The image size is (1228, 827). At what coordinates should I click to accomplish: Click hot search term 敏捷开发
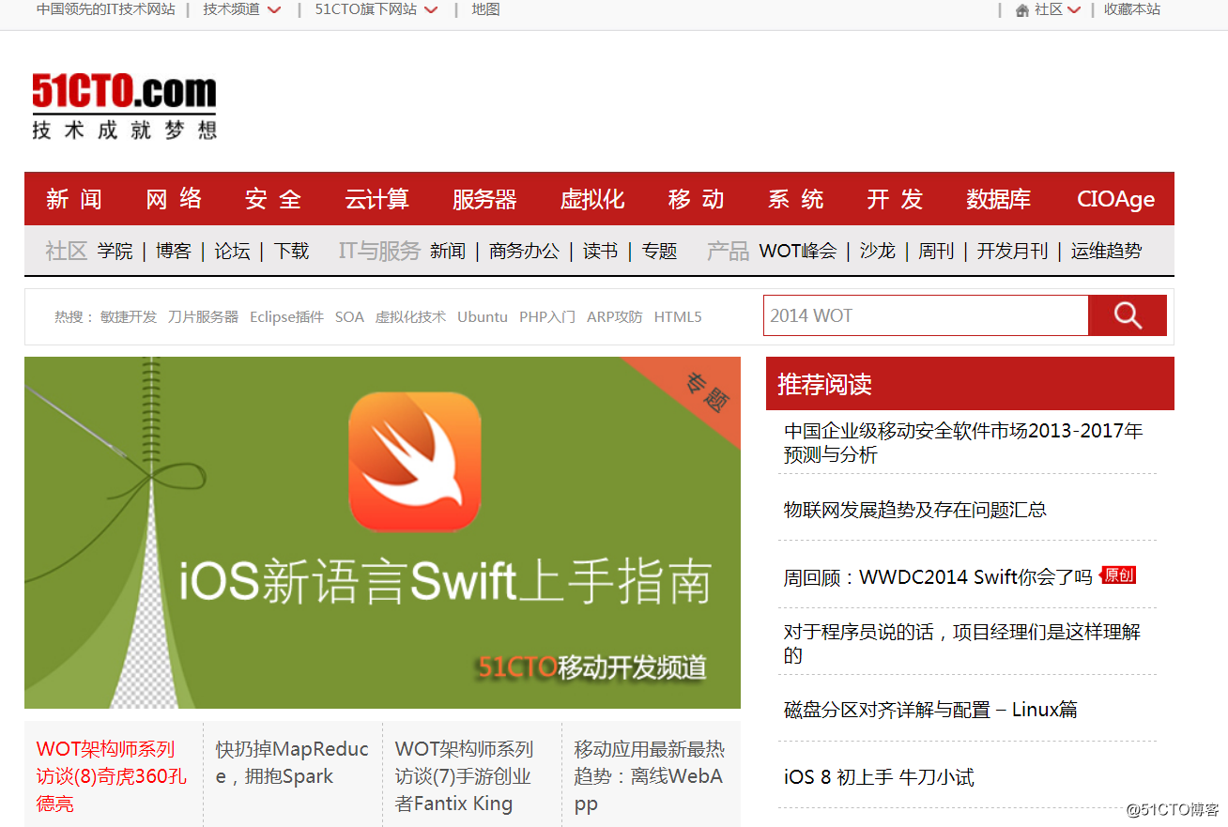pyautogui.click(x=129, y=316)
